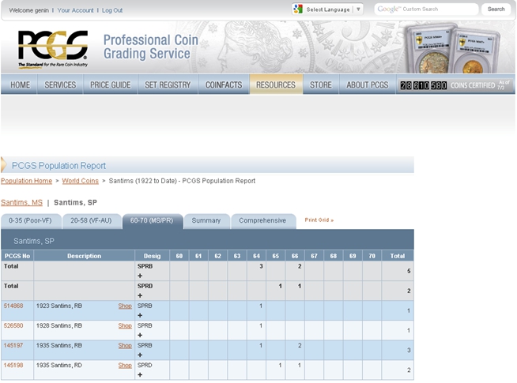
Task: Expand plus icon in Total SPRD row
Action: [140, 295]
